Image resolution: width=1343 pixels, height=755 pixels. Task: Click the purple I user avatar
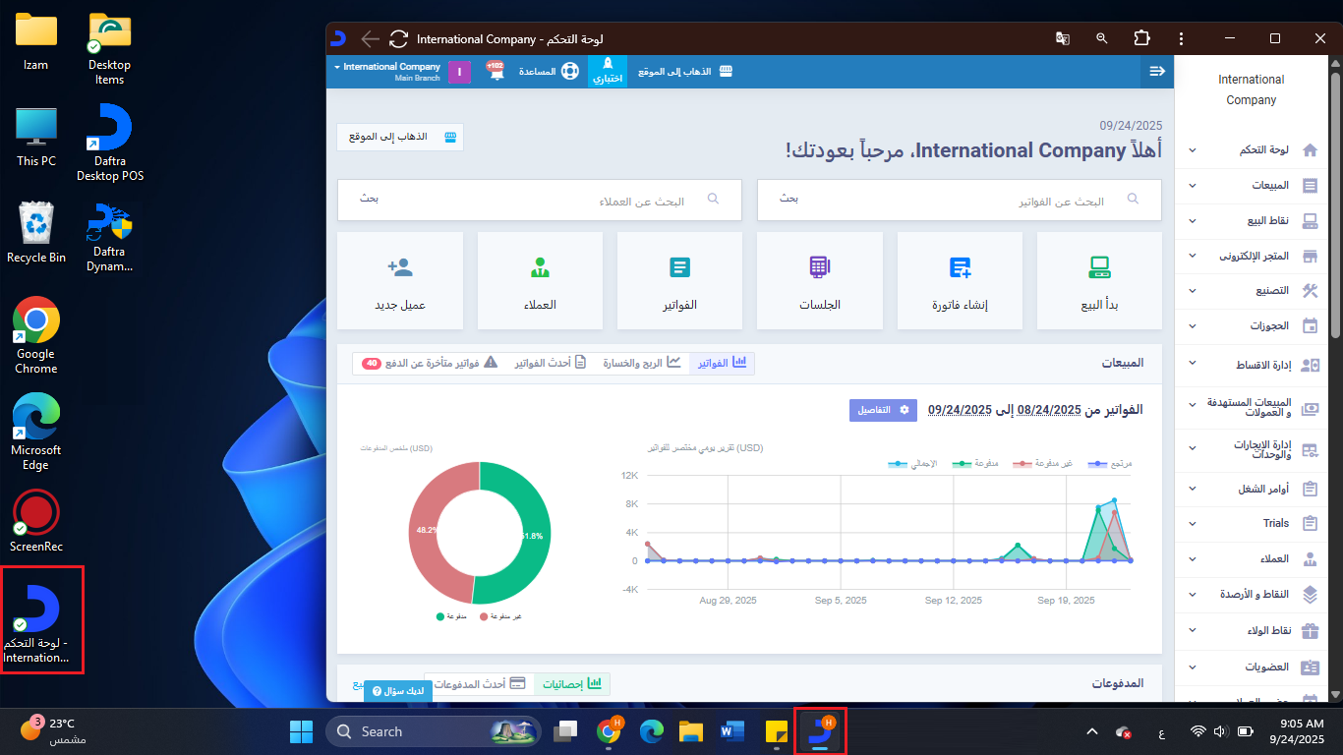pyautogui.click(x=459, y=72)
